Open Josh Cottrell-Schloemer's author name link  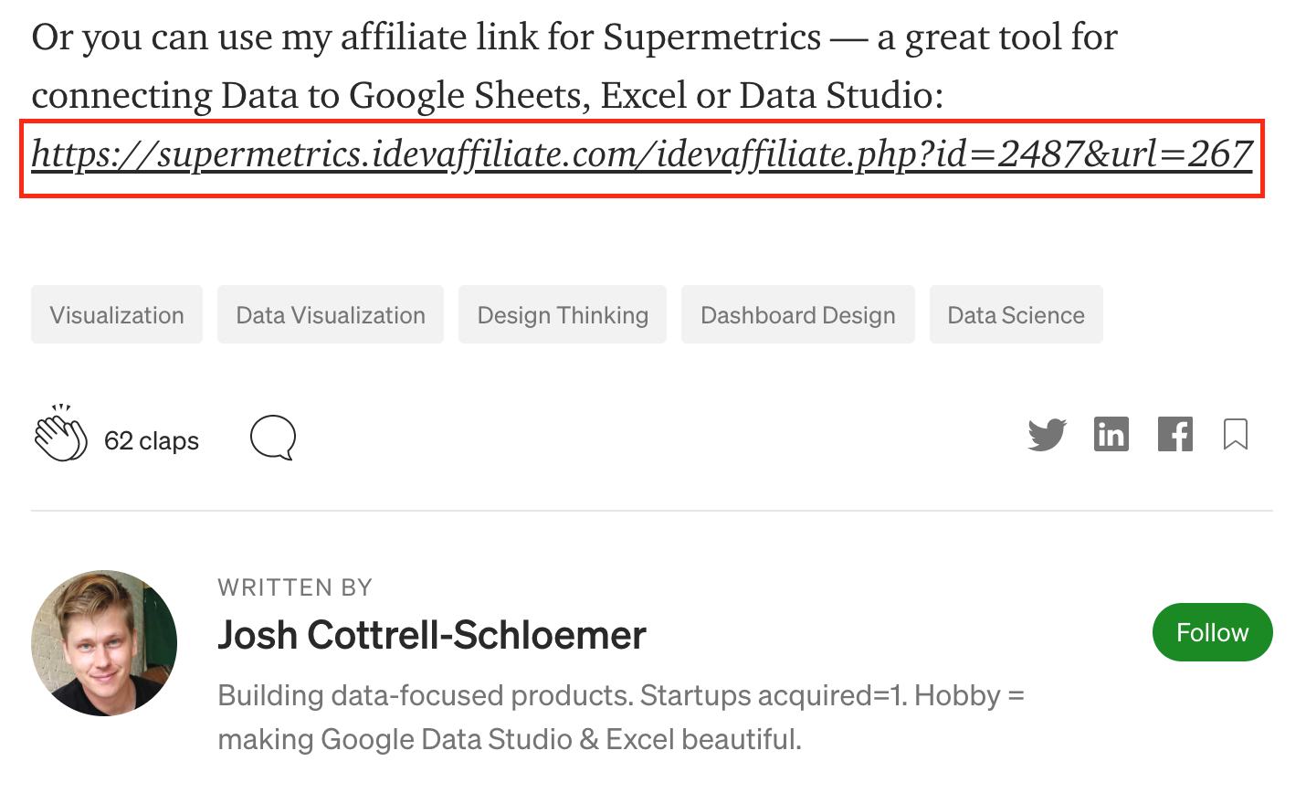click(x=432, y=635)
